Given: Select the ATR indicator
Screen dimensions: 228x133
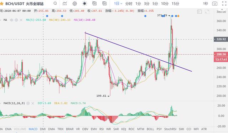Looking at the screenshot, I should (204, 129).
